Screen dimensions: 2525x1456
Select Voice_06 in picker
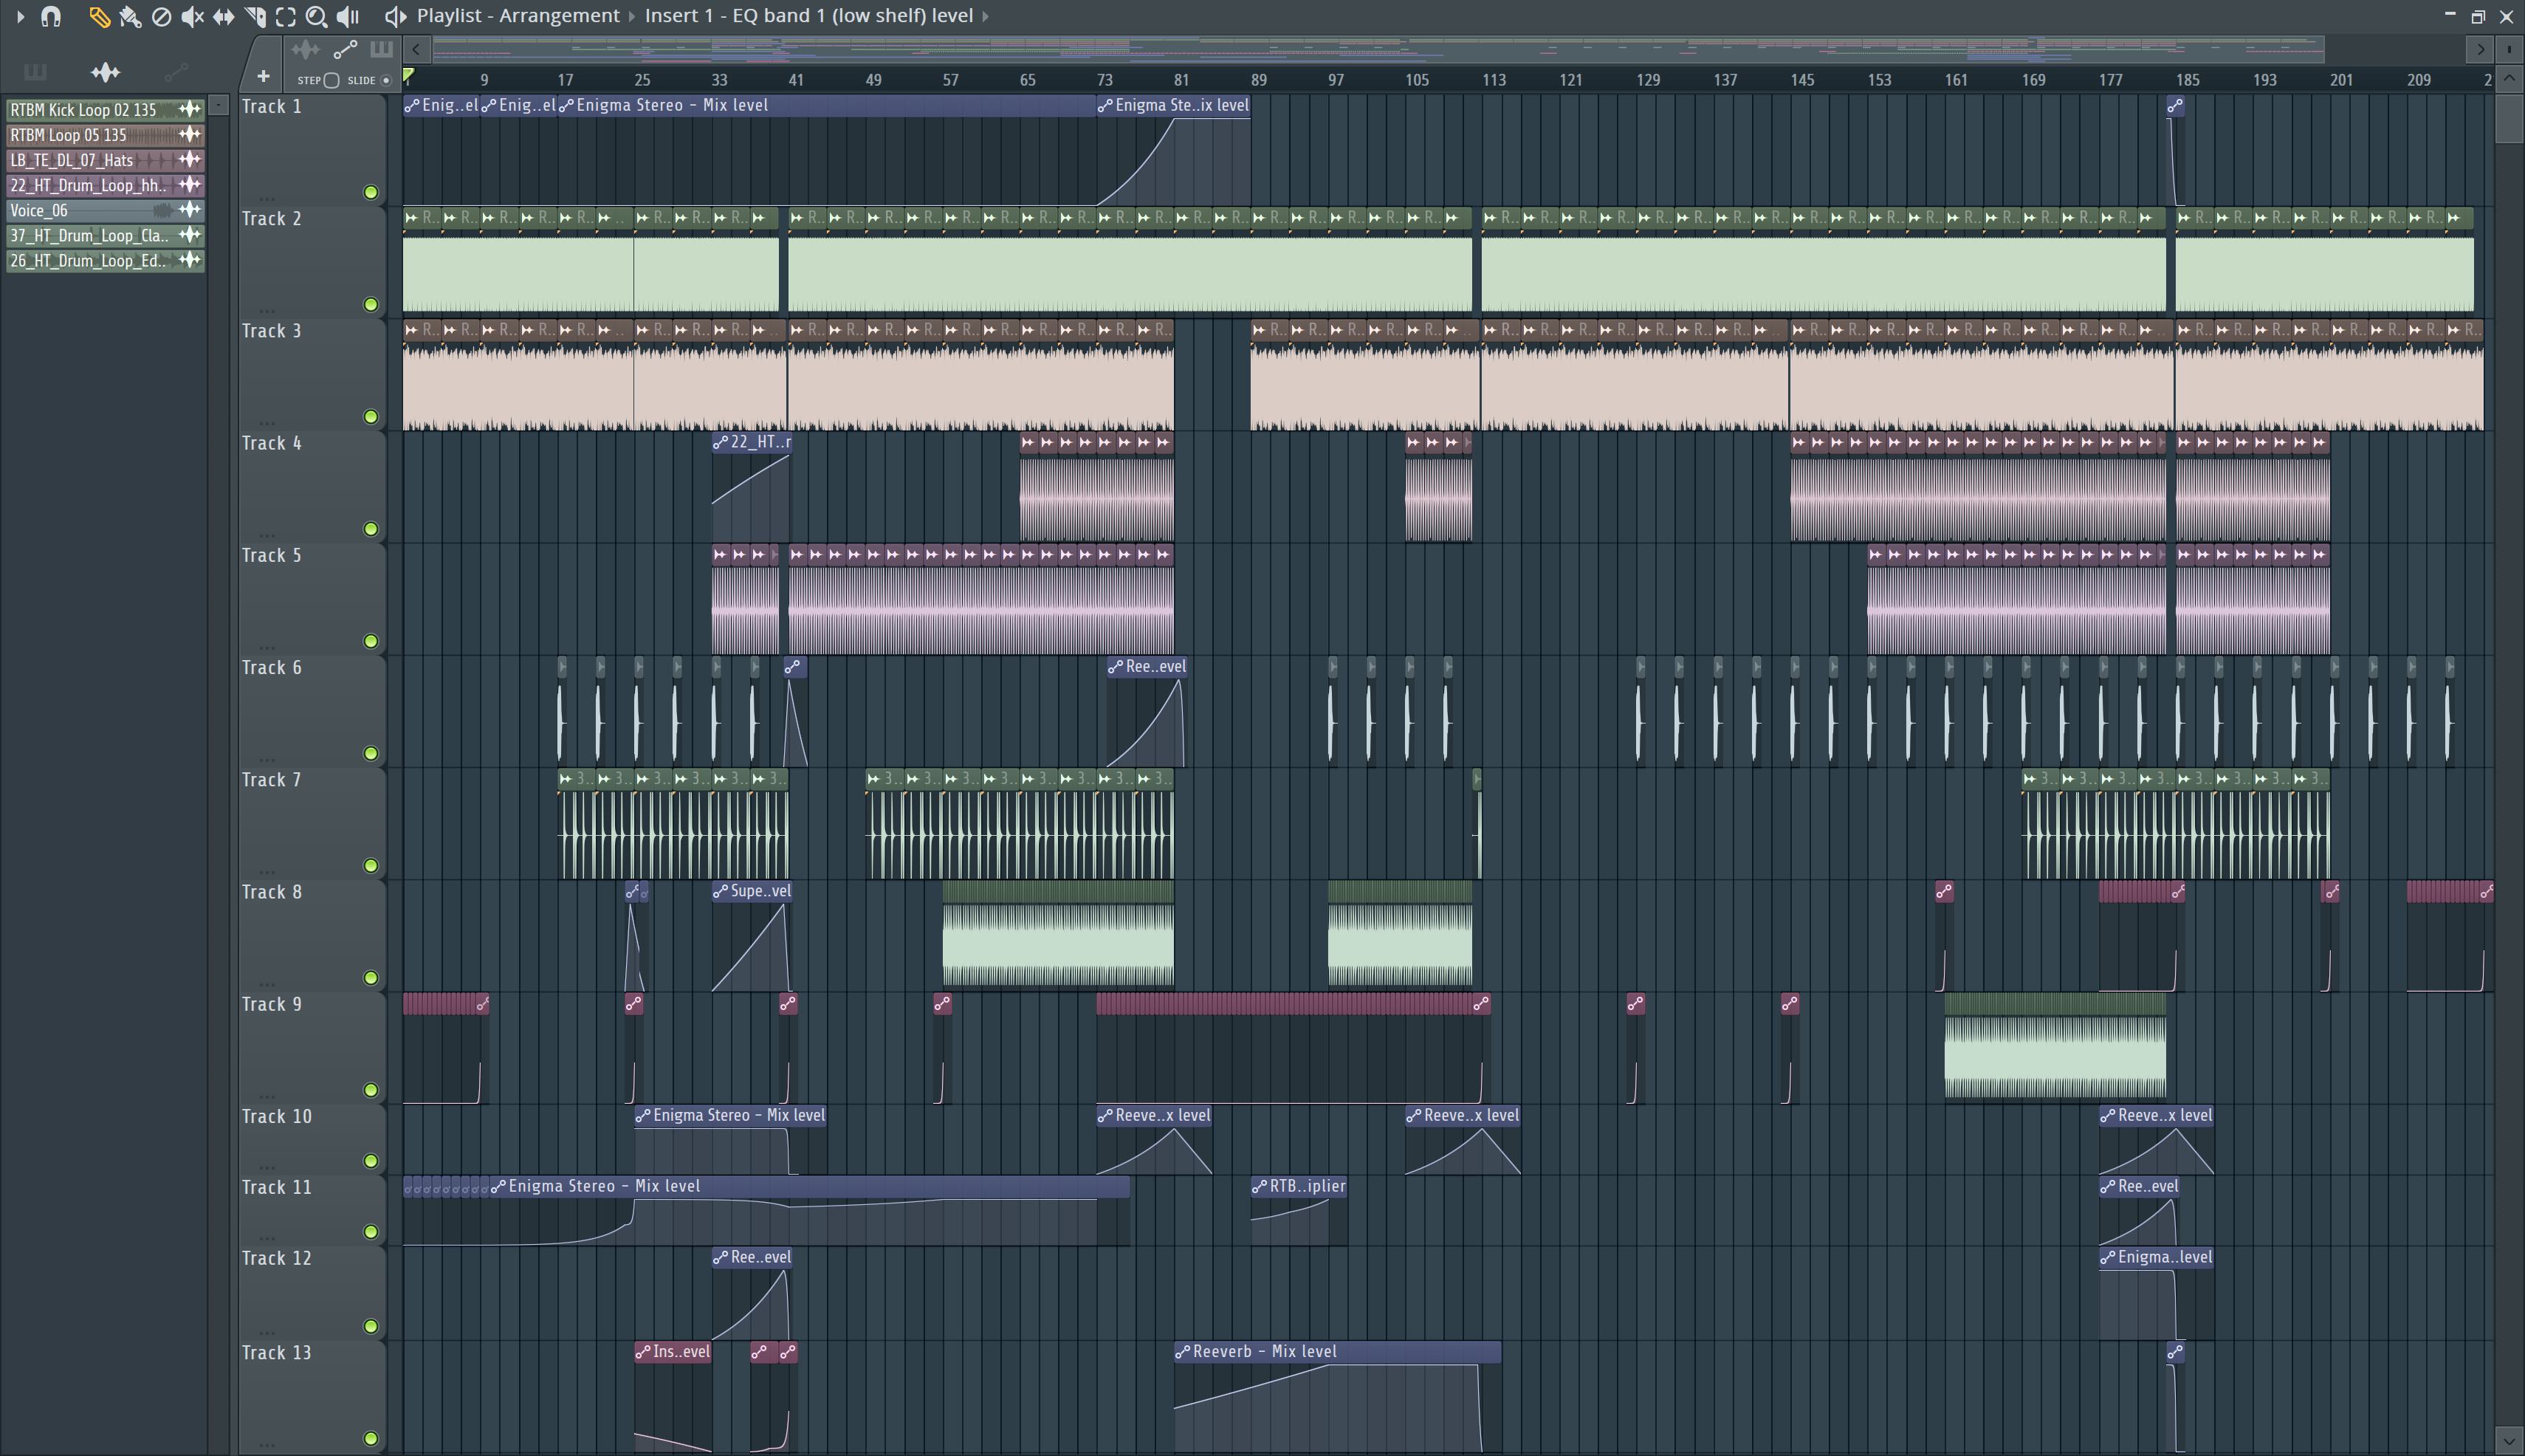coord(105,210)
